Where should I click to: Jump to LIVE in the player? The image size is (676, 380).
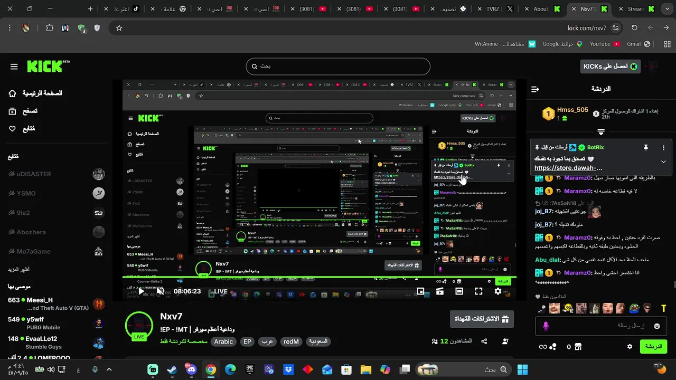[x=221, y=291]
